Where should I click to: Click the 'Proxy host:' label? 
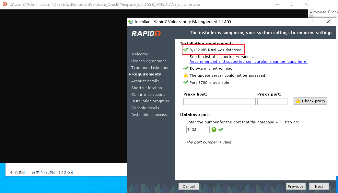tap(195, 94)
